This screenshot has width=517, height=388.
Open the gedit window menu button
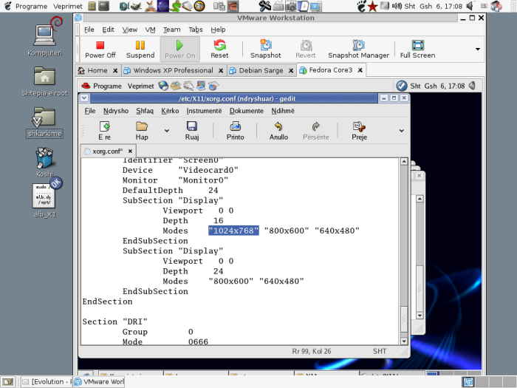(x=84, y=98)
